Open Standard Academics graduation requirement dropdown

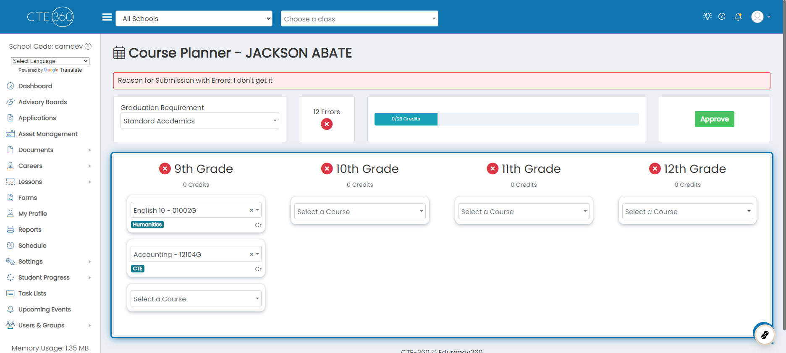click(x=200, y=120)
